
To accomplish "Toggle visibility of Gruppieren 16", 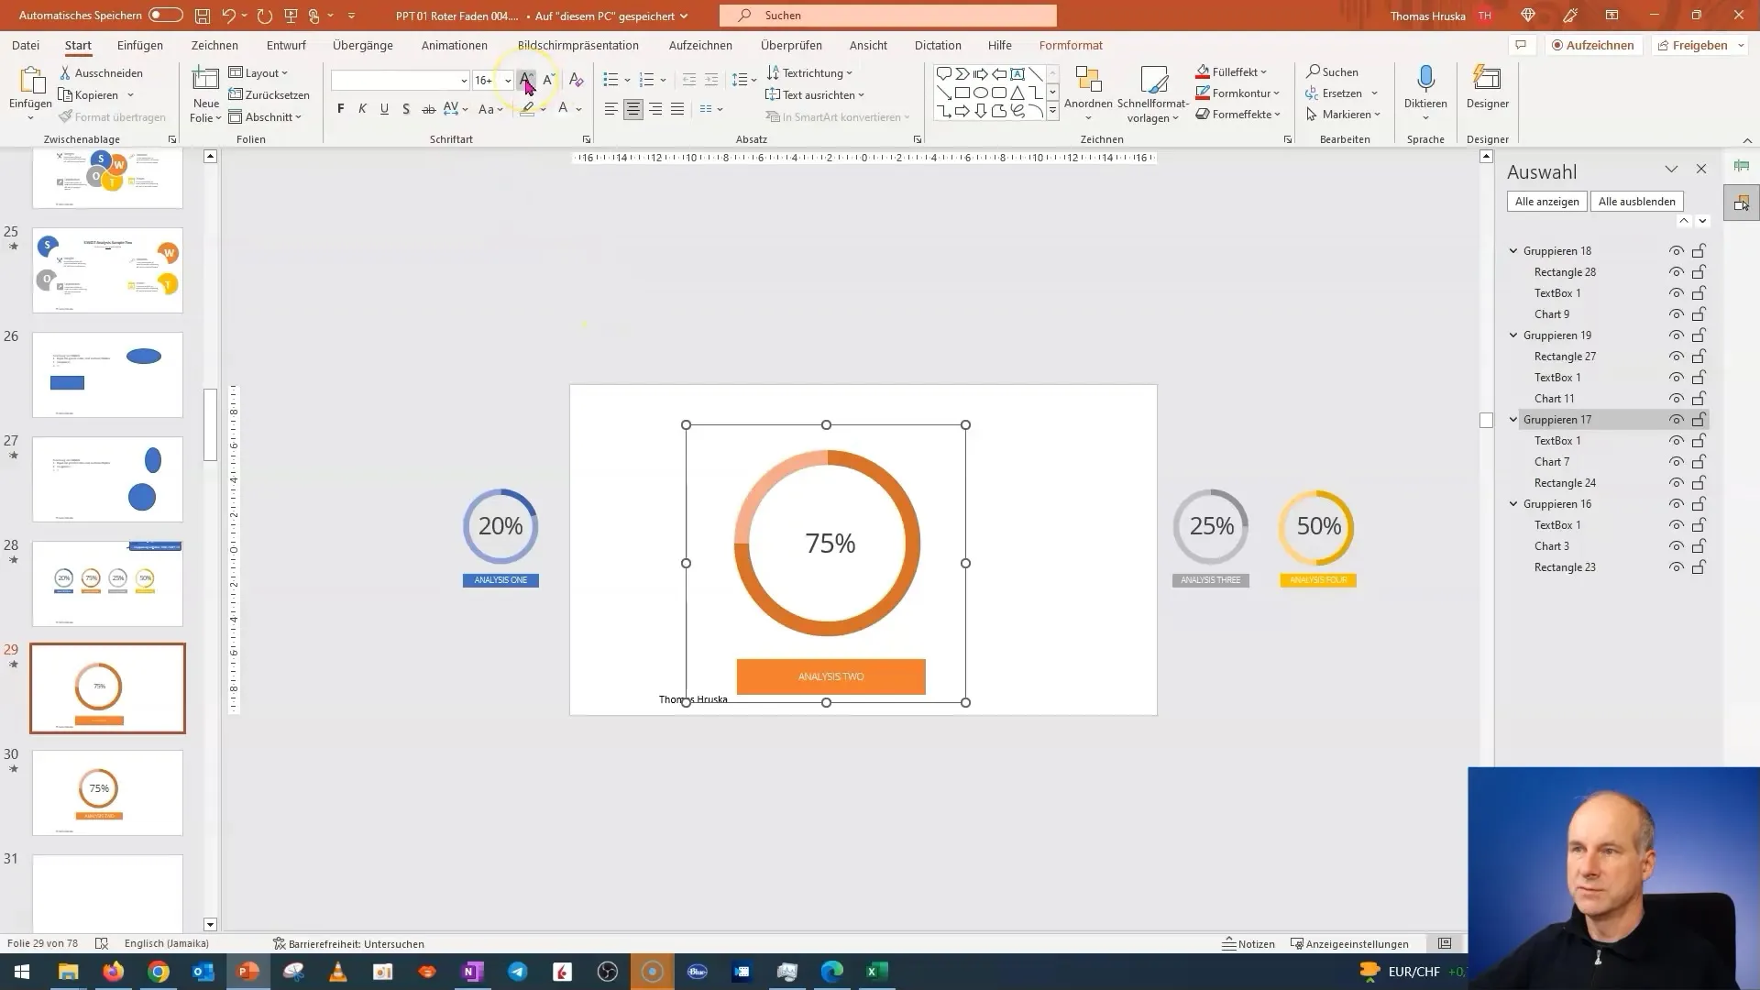I will click(1676, 503).
